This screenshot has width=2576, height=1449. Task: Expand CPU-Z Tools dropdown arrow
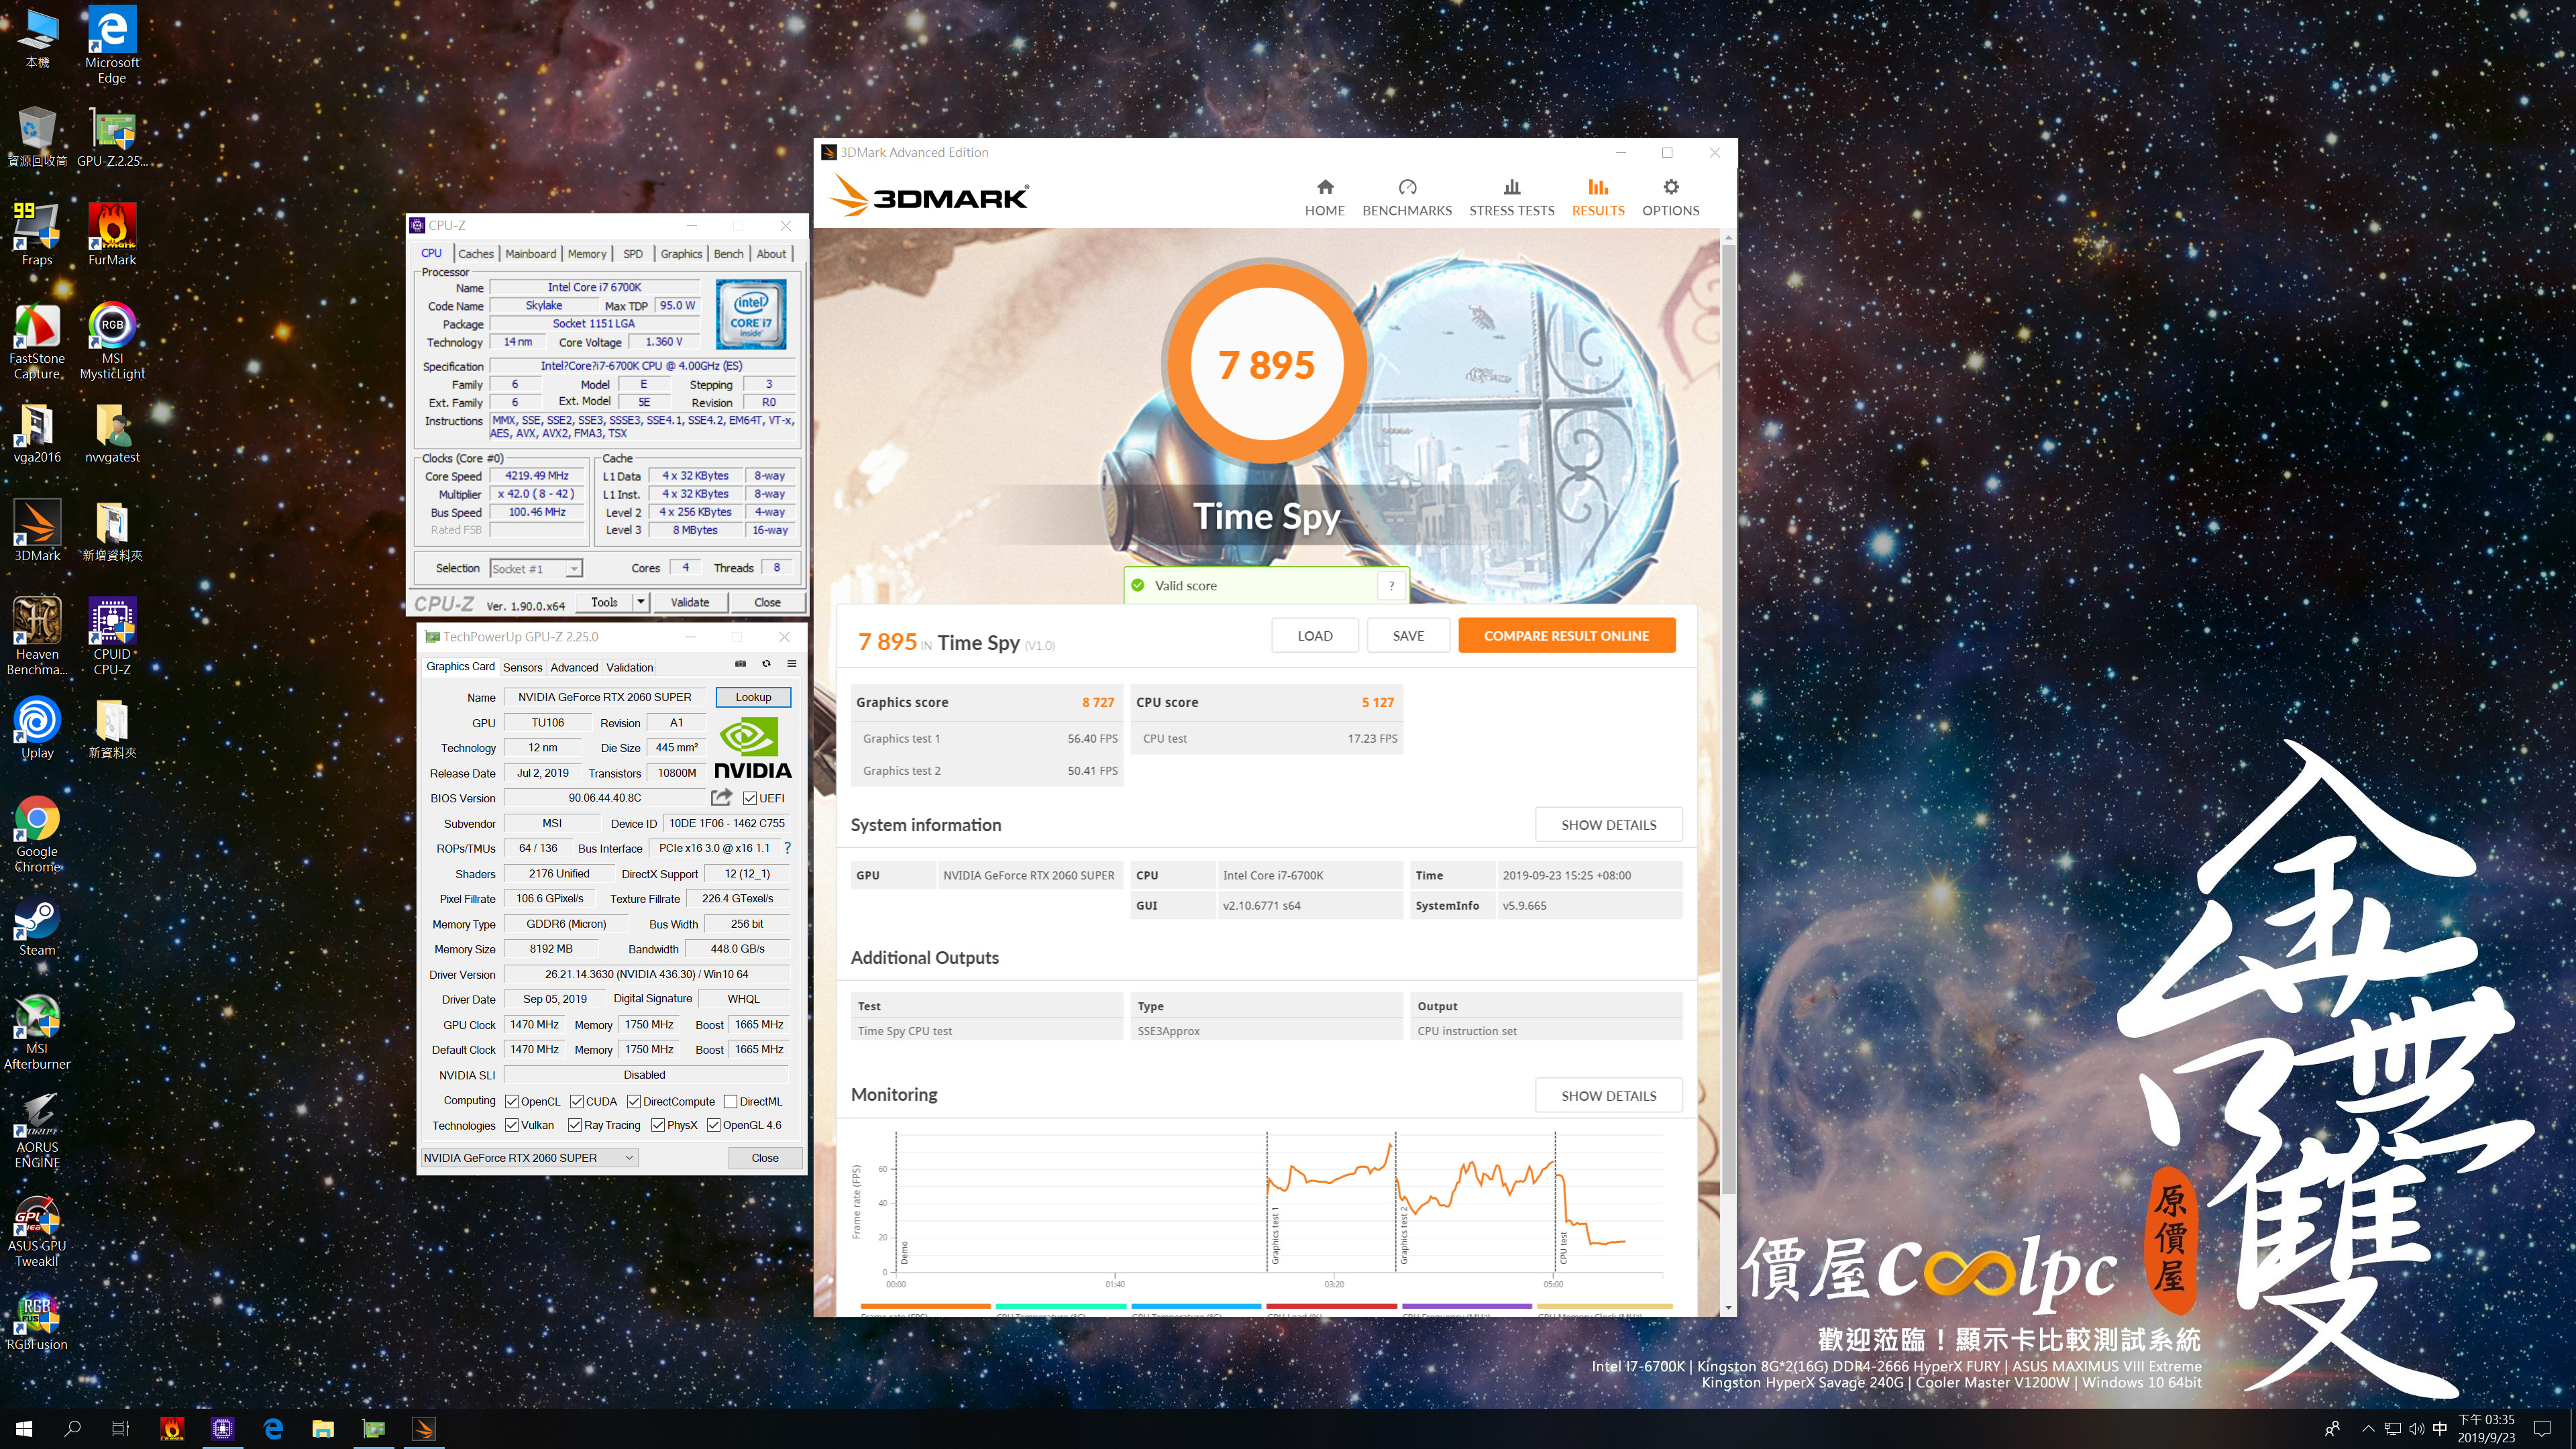coord(641,602)
